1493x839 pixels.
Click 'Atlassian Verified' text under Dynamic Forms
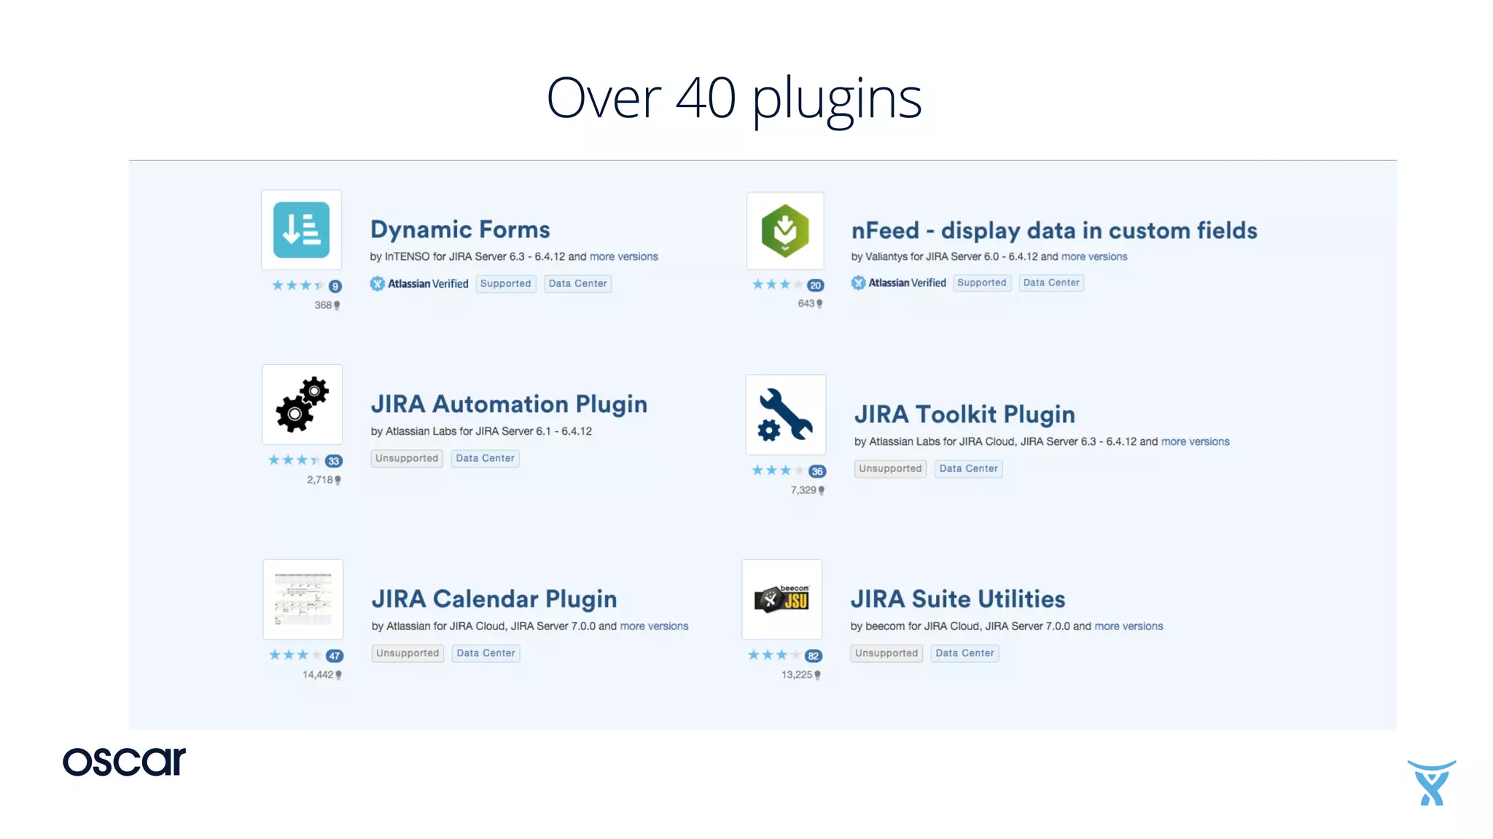tap(428, 283)
